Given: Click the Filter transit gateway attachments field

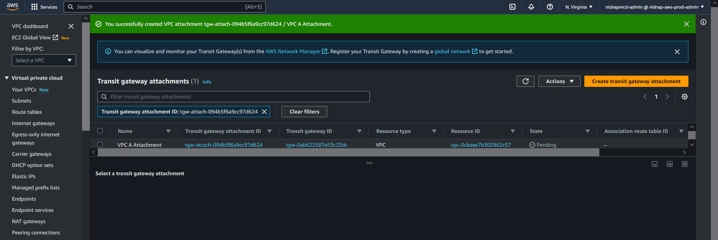Looking at the screenshot, I should pos(233,97).
